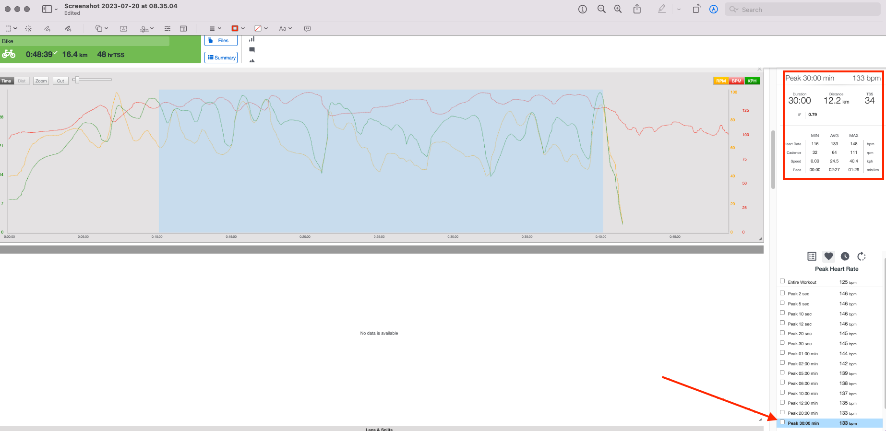Switch the chart axis to Time
This screenshot has height=431, width=886.
pyautogui.click(x=7, y=81)
